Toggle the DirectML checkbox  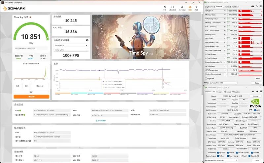[x=252, y=152]
